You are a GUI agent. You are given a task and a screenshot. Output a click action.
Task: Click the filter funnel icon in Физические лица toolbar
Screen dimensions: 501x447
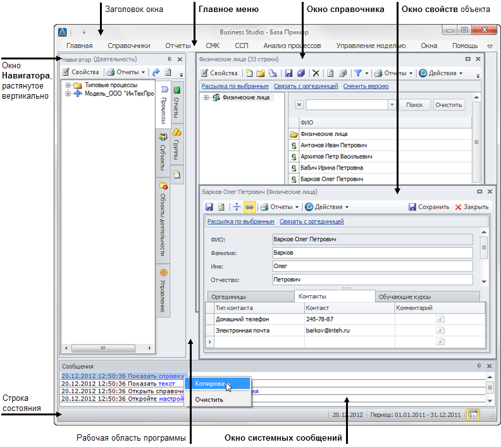357,73
